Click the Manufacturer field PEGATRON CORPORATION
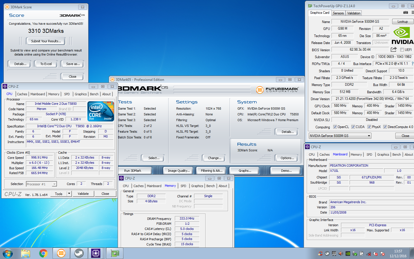This screenshot has width=414, height=259. click(371, 165)
